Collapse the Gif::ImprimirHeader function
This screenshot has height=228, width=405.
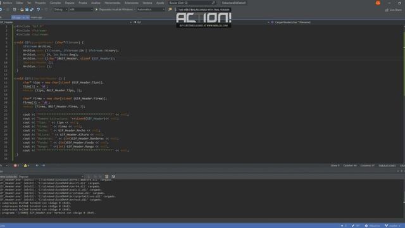click(15, 79)
